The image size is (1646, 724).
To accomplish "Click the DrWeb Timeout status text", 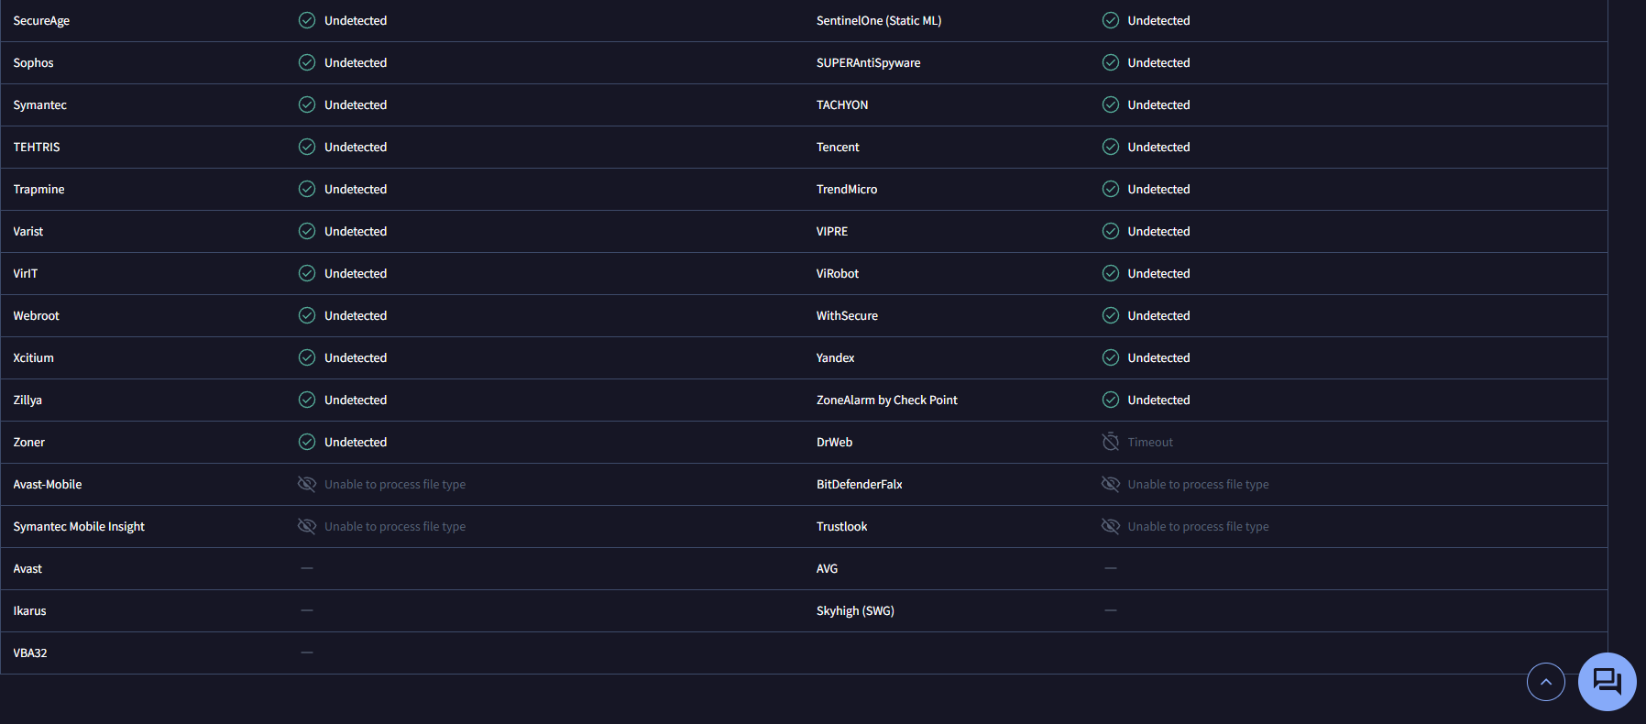I will coord(1150,442).
